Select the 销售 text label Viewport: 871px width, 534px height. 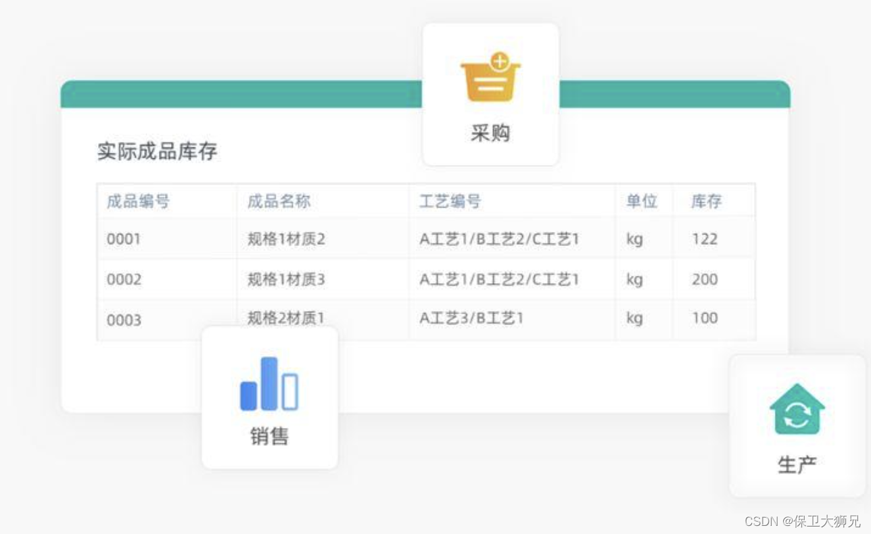tap(269, 436)
